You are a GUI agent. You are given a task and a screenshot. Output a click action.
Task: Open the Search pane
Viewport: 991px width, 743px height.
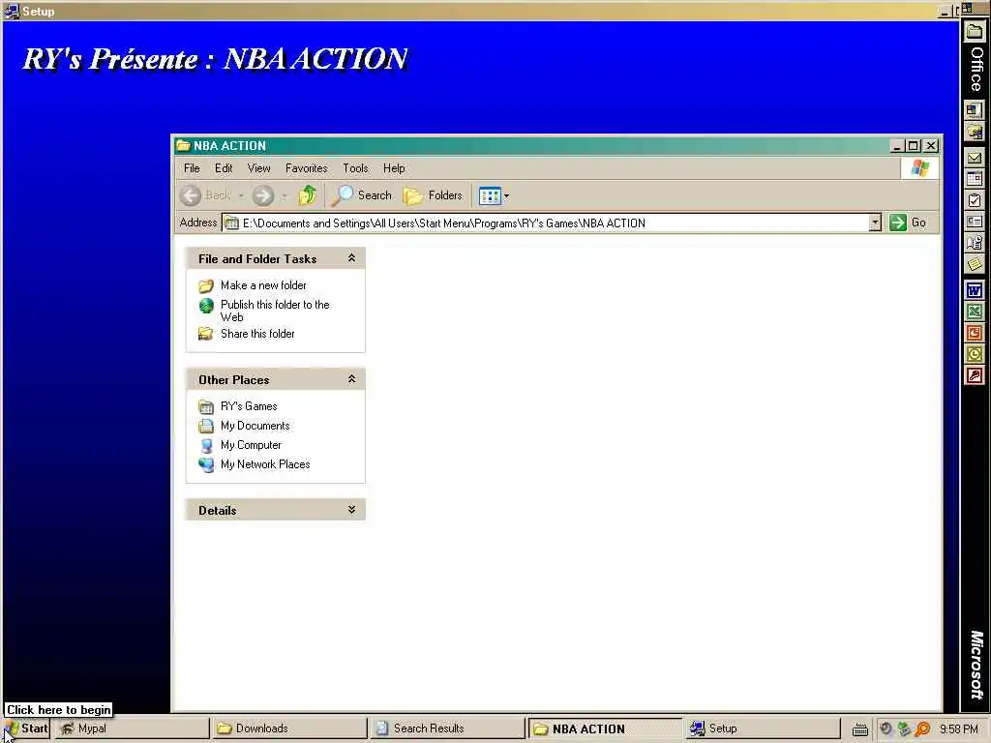362,195
